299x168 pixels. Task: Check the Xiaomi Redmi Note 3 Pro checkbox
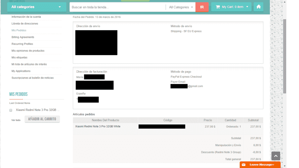pyautogui.click(x=11, y=110)
